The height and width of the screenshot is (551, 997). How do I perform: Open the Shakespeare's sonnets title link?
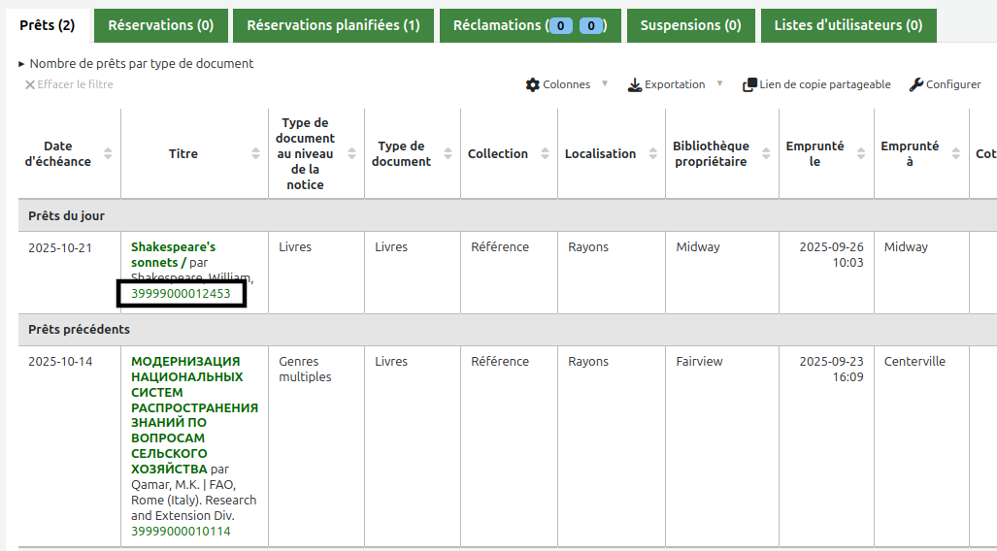pyautogui.click(x=173, y=254)
